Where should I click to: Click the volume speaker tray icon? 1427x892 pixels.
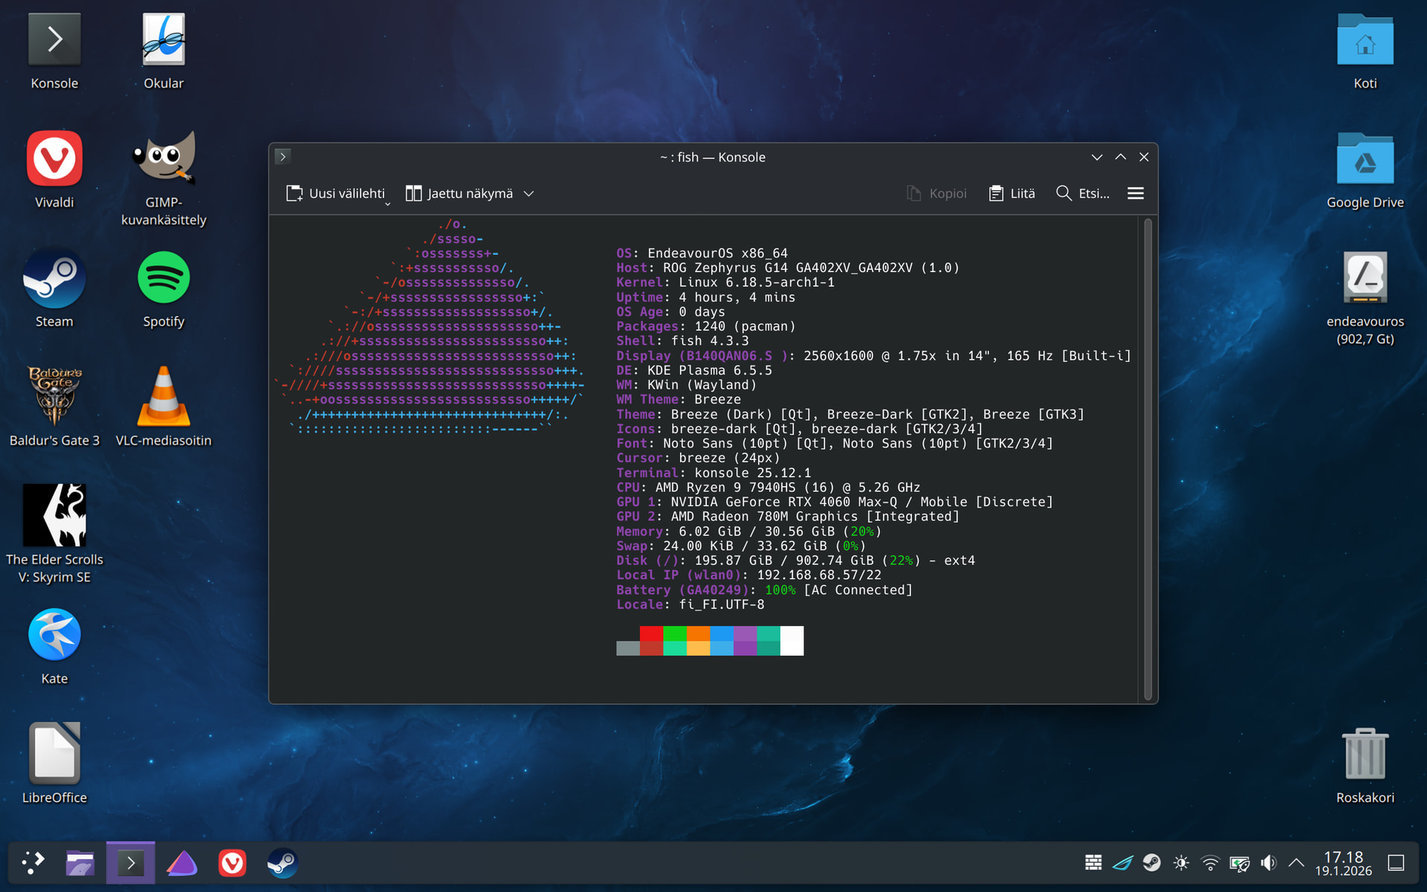point(1268,863)
